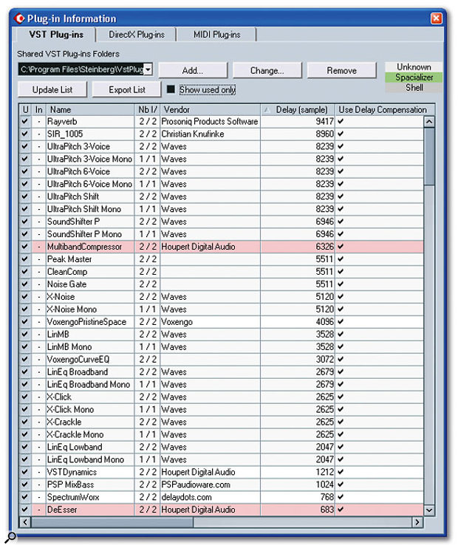Open the DirectX Plug-ins tab

(x=137, y=35)
